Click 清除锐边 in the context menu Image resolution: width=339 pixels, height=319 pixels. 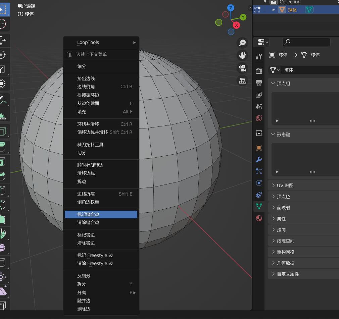click(x=86, y=243)
